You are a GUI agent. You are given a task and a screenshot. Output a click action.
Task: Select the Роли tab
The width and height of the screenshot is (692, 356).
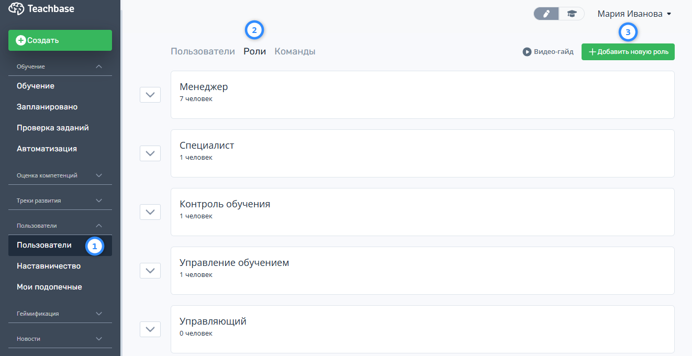coord(254,51)
